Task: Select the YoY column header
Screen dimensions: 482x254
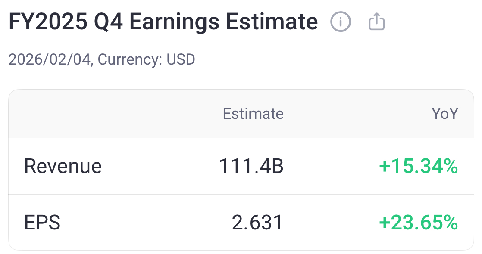Action: [x=445, y=114]
